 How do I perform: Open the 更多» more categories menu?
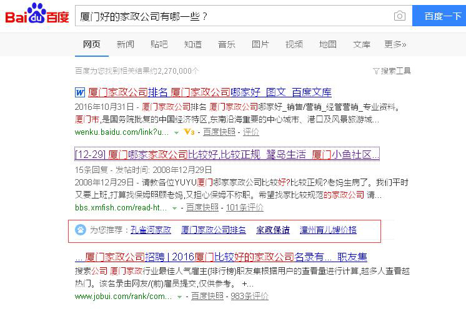pos(395,44)
